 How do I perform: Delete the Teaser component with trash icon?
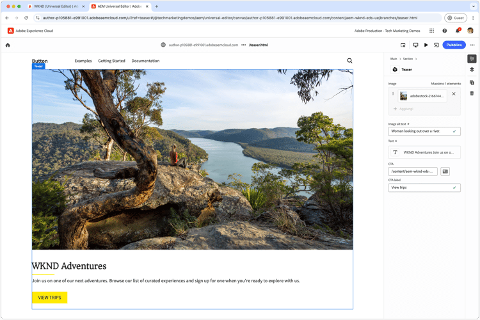click(472, 93)
